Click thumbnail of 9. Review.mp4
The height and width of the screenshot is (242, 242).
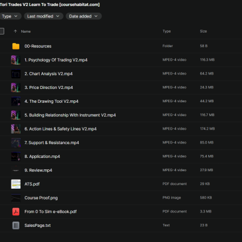point(16,170)
